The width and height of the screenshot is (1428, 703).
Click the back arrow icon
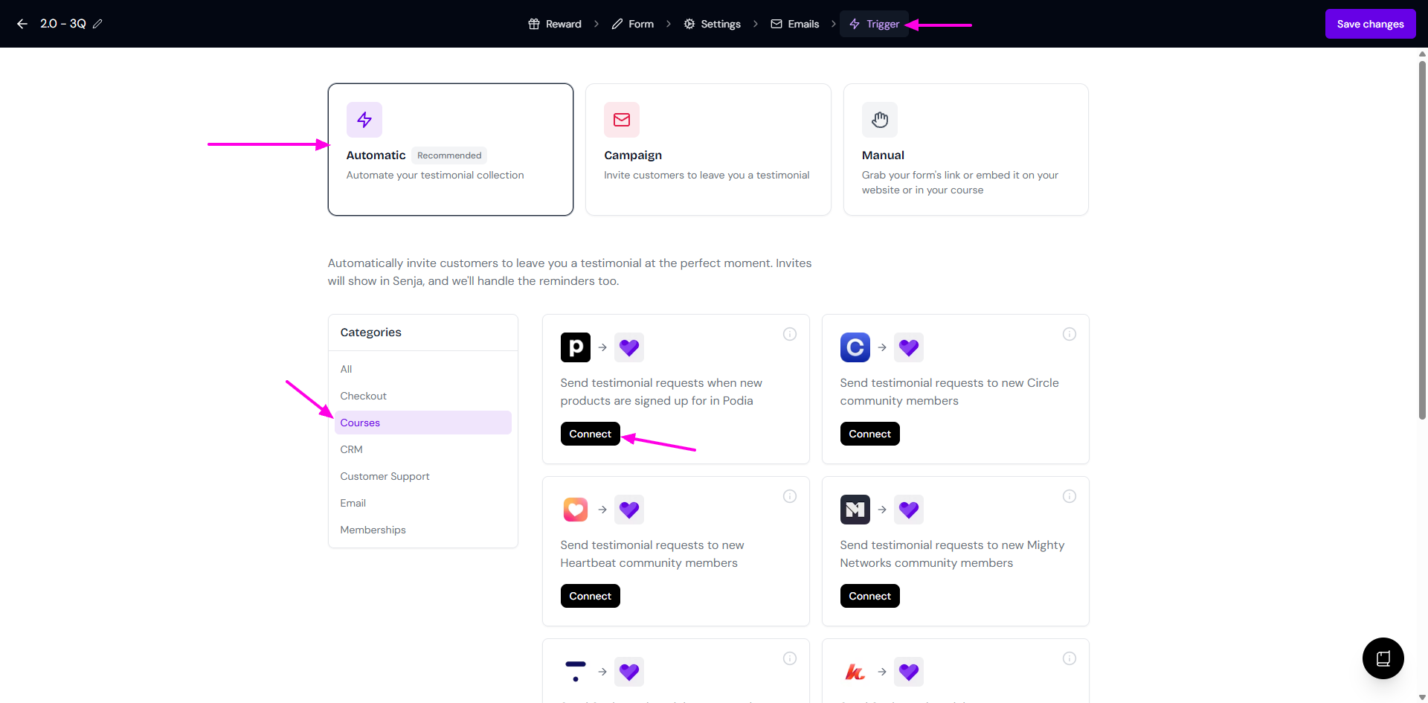click(22, 24)
